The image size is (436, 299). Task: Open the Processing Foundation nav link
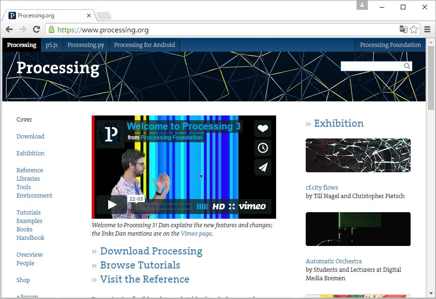tap(390, 45)
